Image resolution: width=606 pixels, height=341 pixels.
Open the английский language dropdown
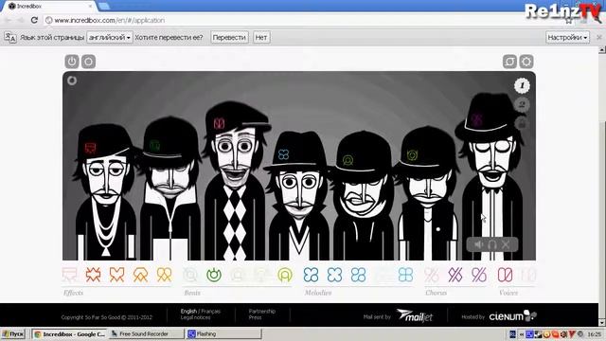coord(110,38)
